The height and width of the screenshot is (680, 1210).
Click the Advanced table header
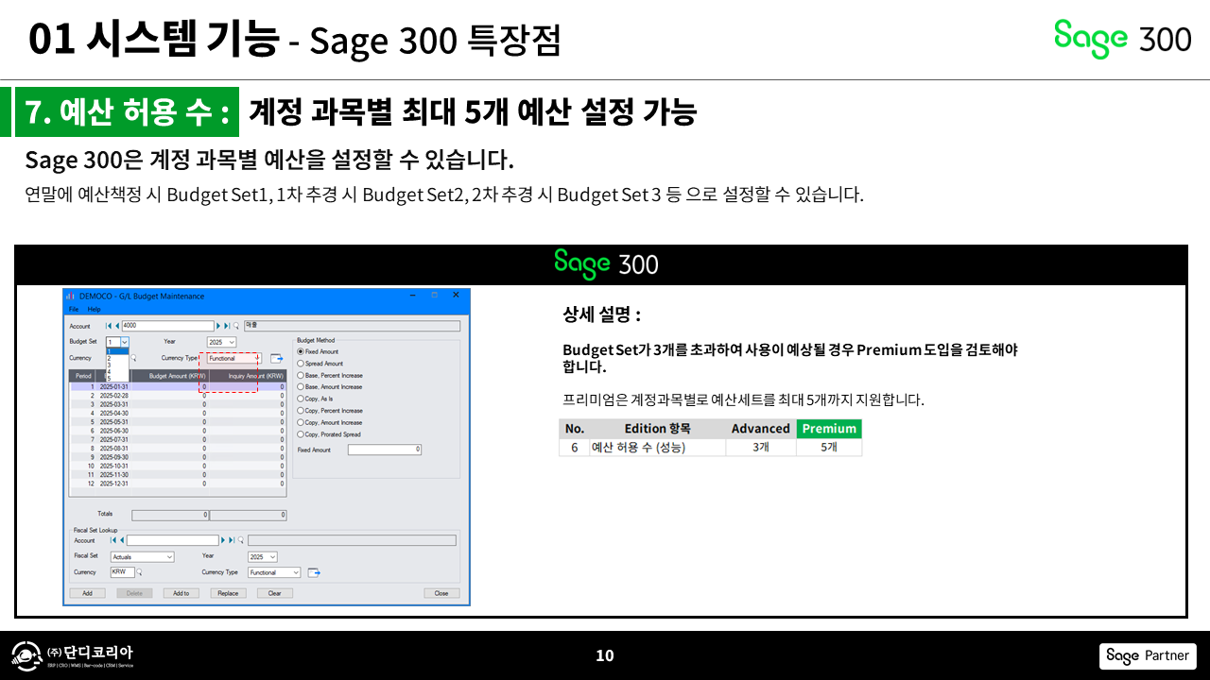(760, 429)
